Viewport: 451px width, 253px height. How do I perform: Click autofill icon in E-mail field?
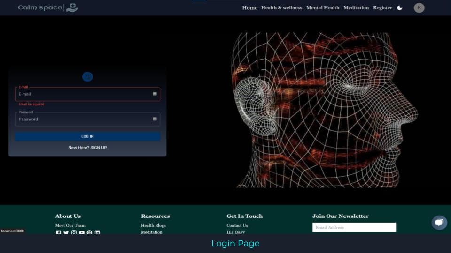pyautogui.click(x=155, y=94)
